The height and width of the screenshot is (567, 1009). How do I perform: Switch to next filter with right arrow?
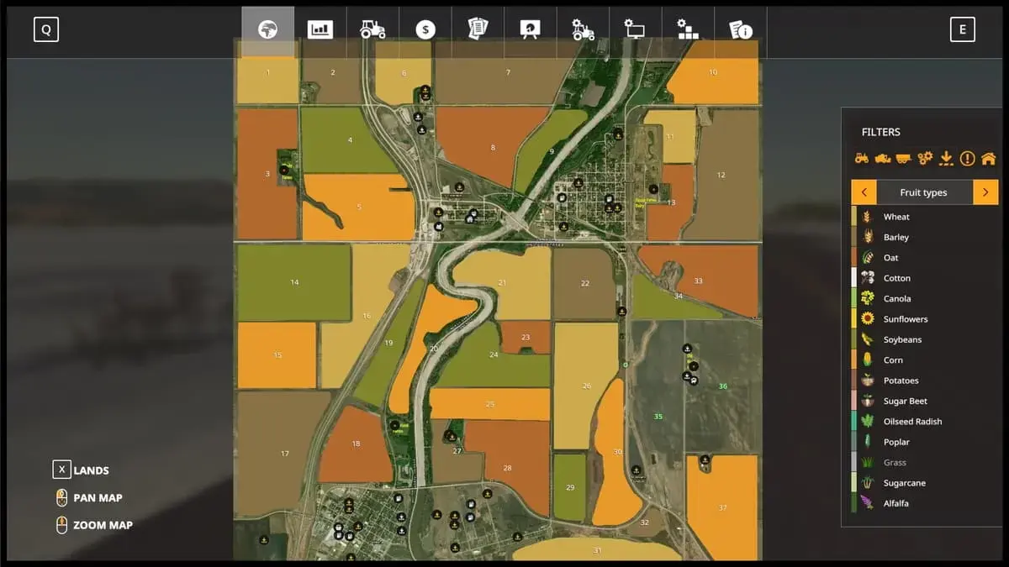pos(985,192)
